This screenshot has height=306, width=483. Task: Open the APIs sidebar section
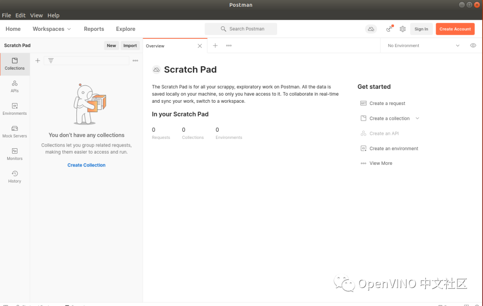pyautogui.click(x=15, y=86)
